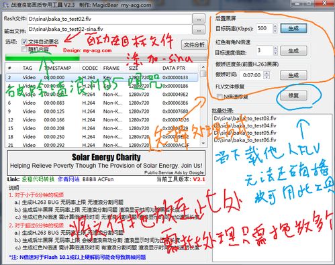Click 生成 button for 红色有角N倍速
The width and height of the screenshot is (335, 265).
click(293, 51)
